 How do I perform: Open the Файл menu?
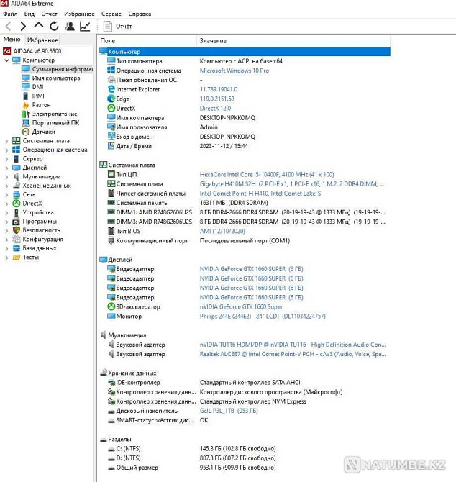tap(10, 14)
